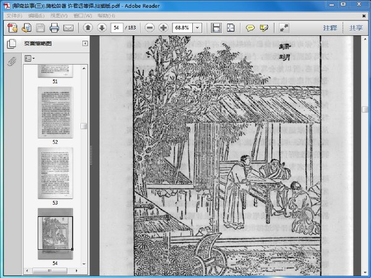Select page 52 thumbnail
371x278 pixels.
tap(55, 112)
